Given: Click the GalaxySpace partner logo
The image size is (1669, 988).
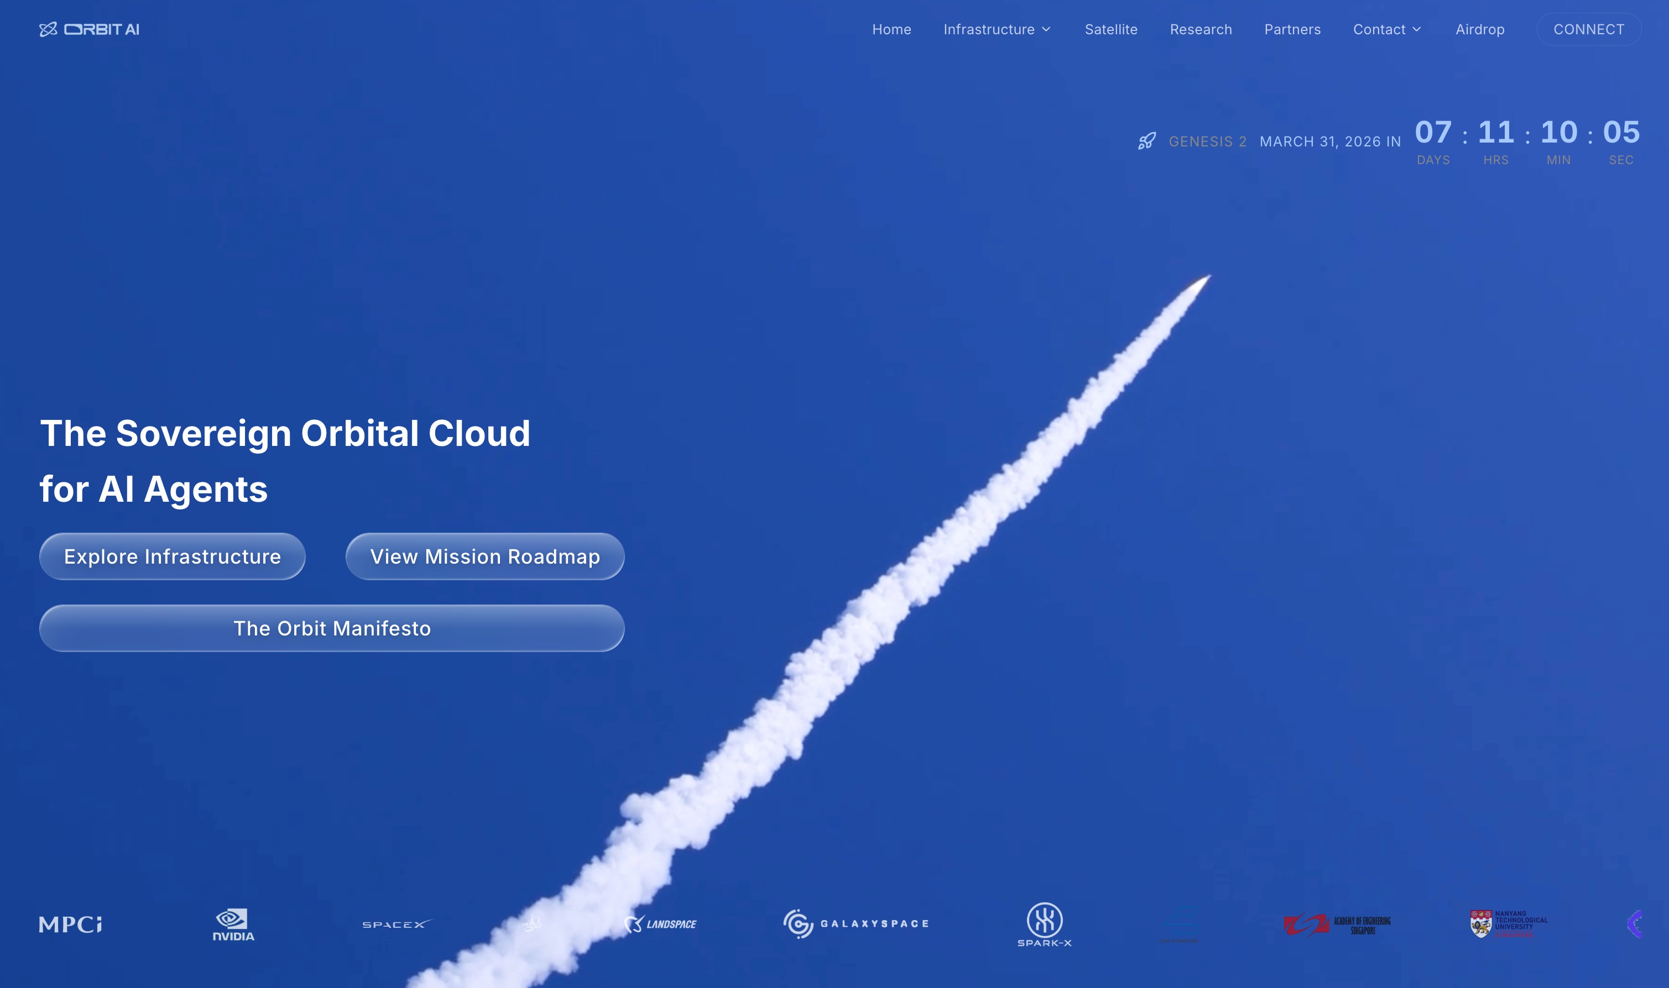Looking at the screenshot, I should (x=856, y=924).
